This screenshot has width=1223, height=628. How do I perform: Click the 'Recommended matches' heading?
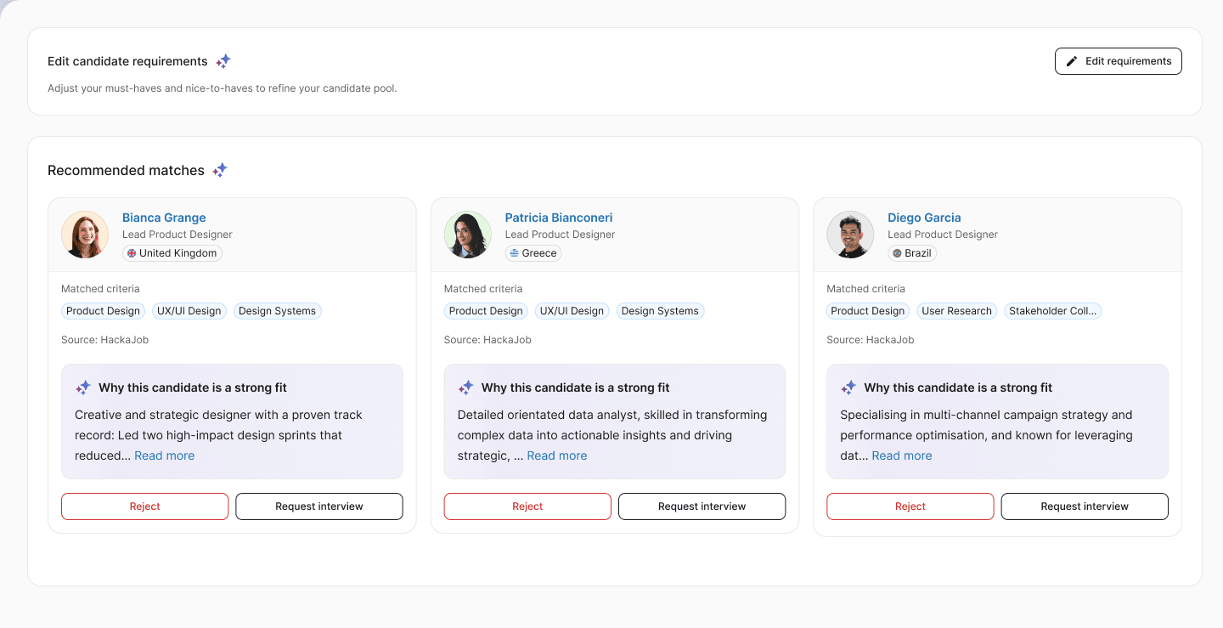click(126, 171)
